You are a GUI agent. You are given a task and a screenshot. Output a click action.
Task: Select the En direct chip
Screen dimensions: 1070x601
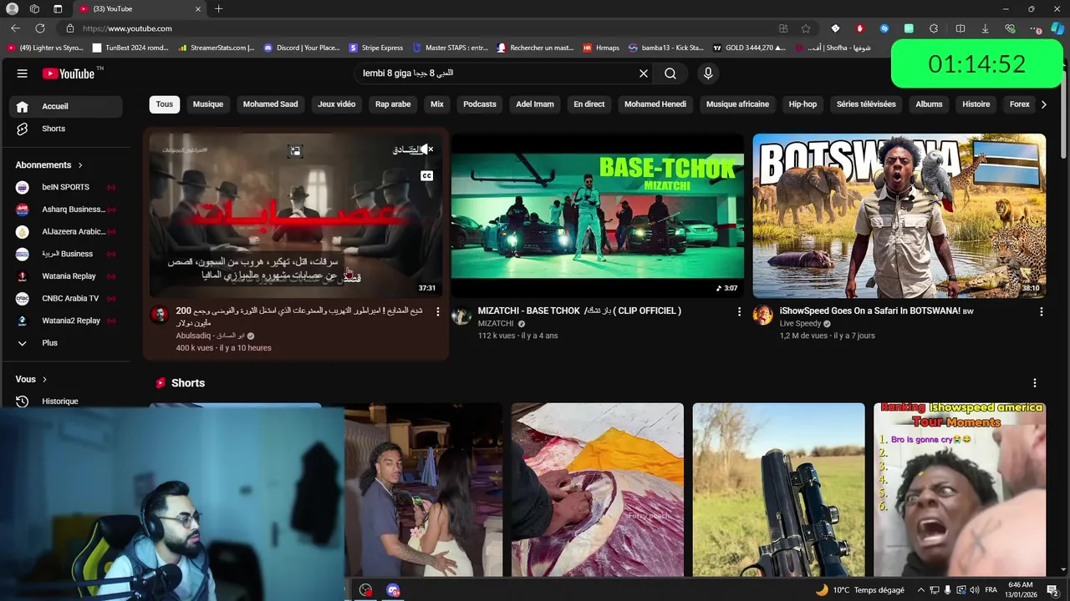[x=589, y=104]
